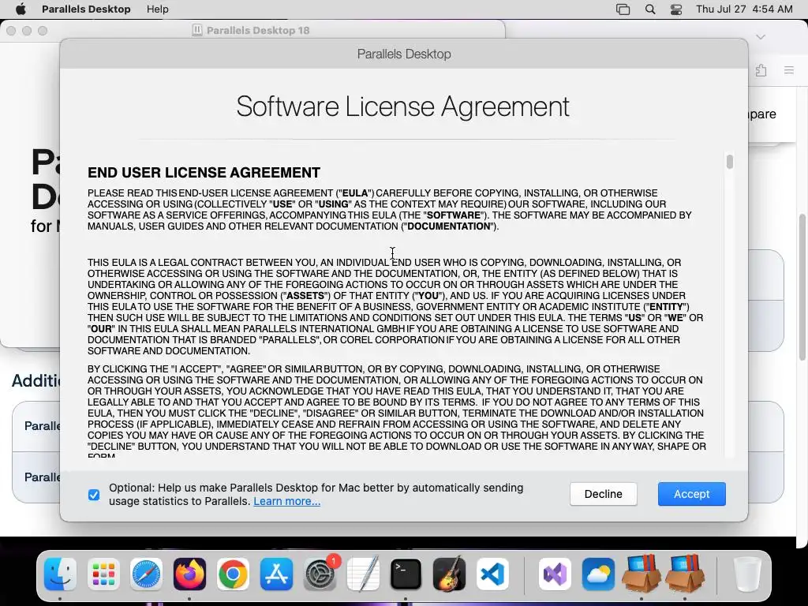Click Parallels installer box nearest the Trash

tap(684, 574)
